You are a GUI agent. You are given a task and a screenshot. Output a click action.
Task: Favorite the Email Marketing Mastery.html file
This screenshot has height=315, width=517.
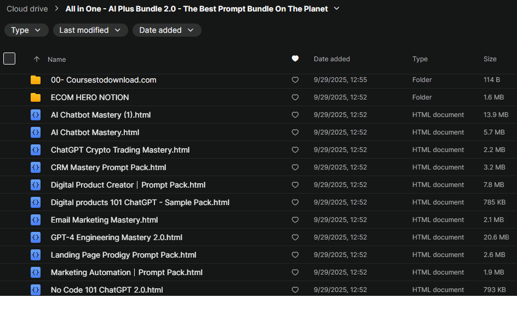(x=295, y=220)
